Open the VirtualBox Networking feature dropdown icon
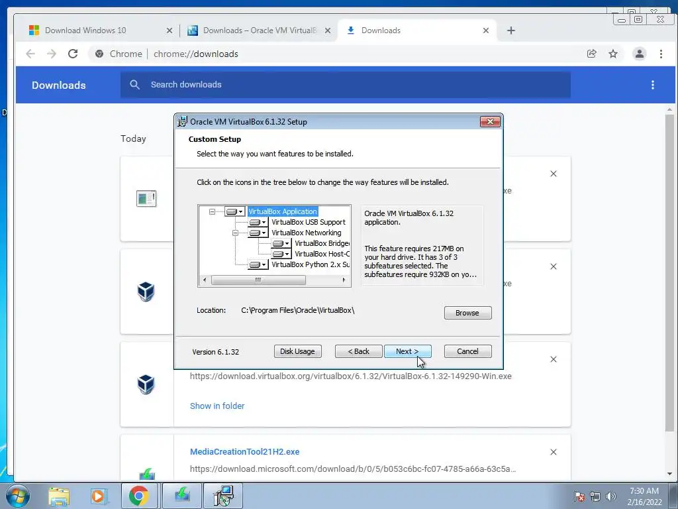 (258, 233)
